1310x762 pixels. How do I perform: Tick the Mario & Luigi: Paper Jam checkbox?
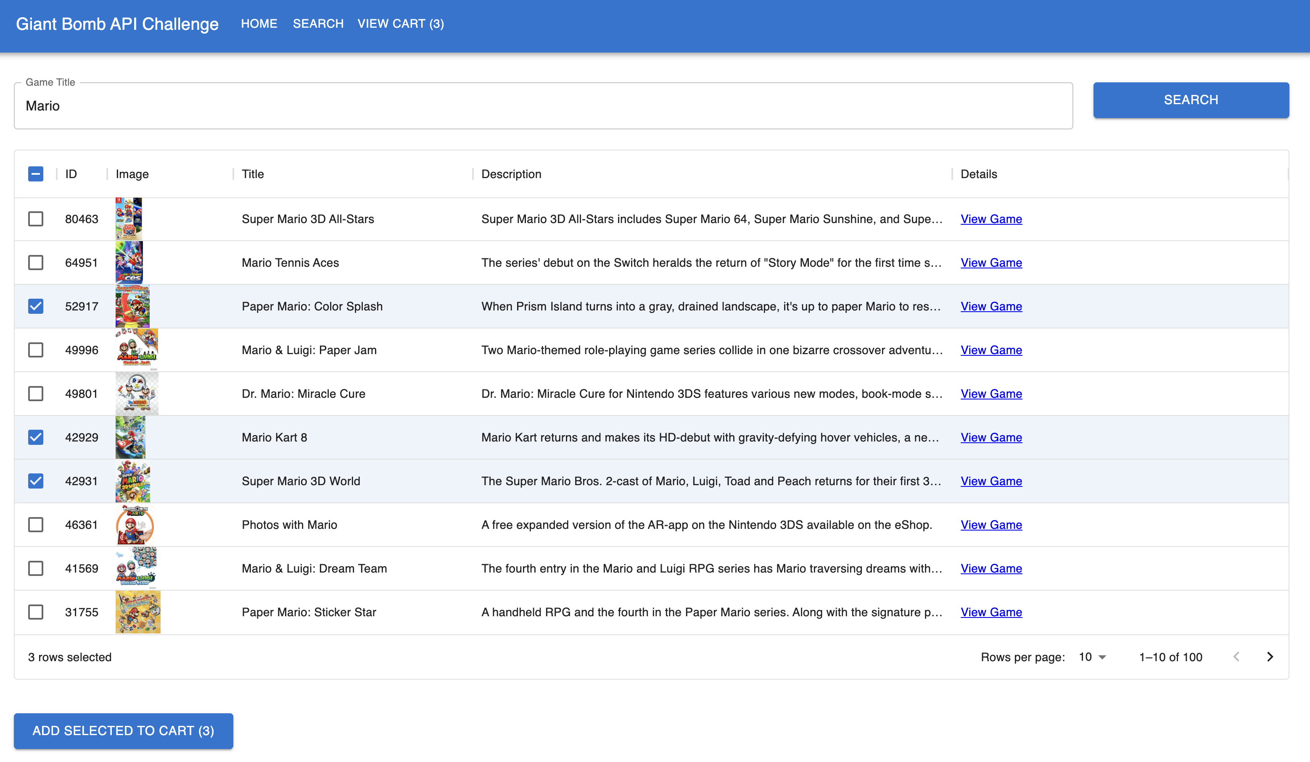35,349
